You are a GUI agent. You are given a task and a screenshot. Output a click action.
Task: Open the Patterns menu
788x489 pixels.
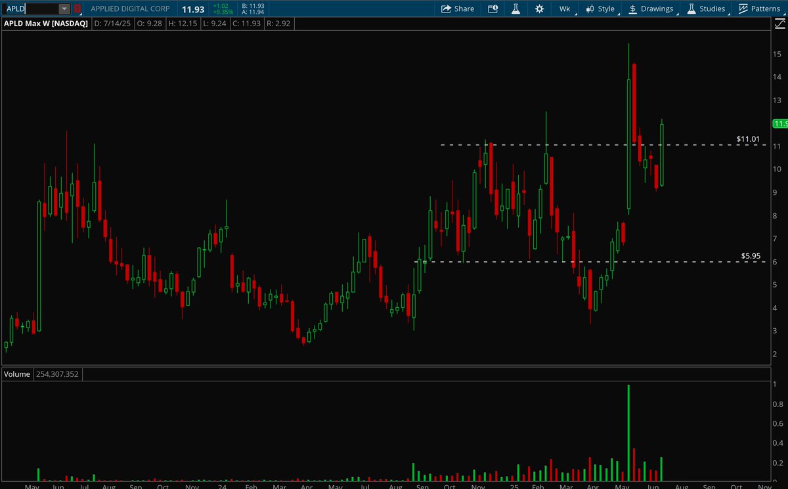(760, 9)
